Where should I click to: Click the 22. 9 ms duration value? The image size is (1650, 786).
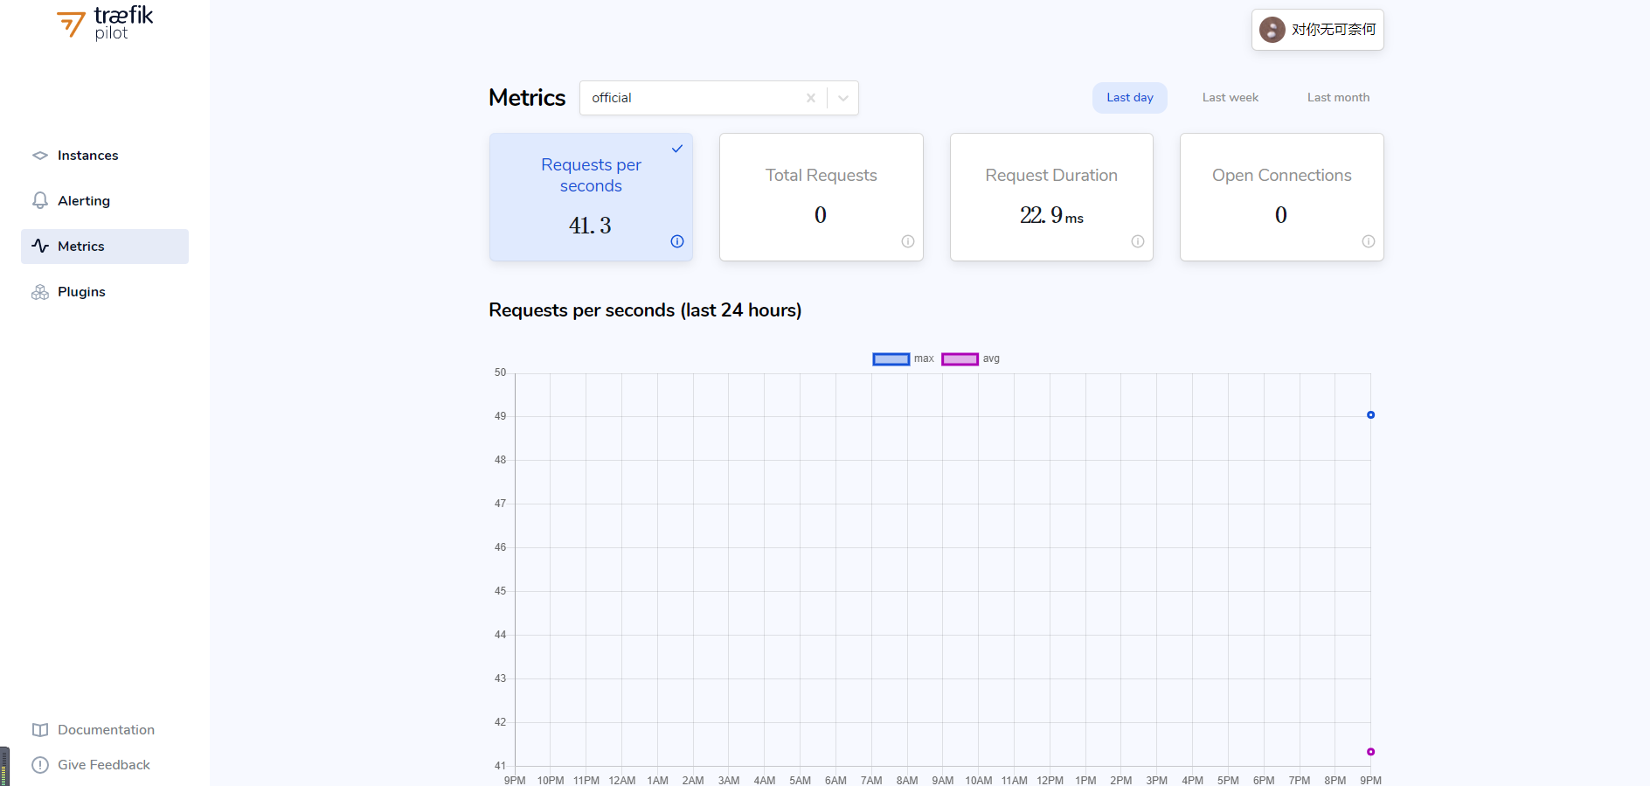click(1051, 215)
